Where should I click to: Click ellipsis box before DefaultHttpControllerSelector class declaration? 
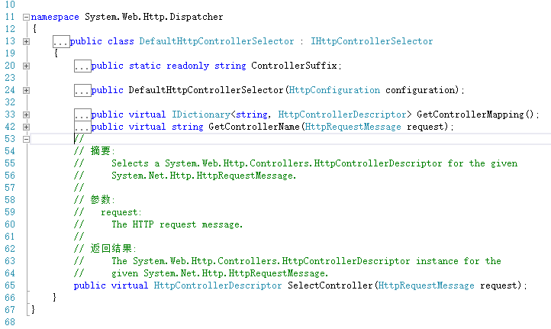point(61,42)
